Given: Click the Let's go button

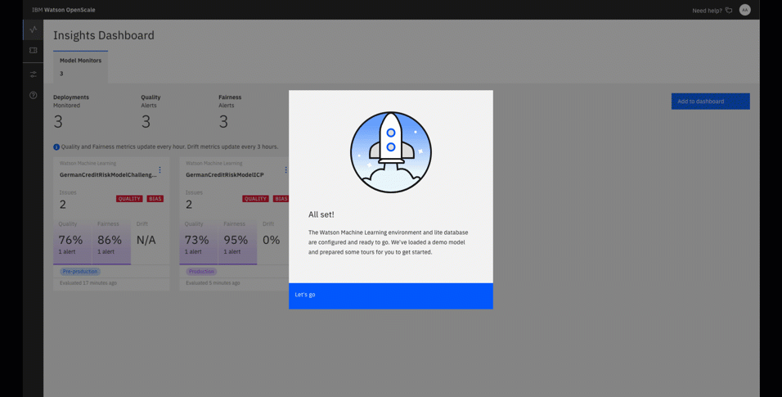Looking at the screenshot, I should pyautogui.click(x=390, y=295).
